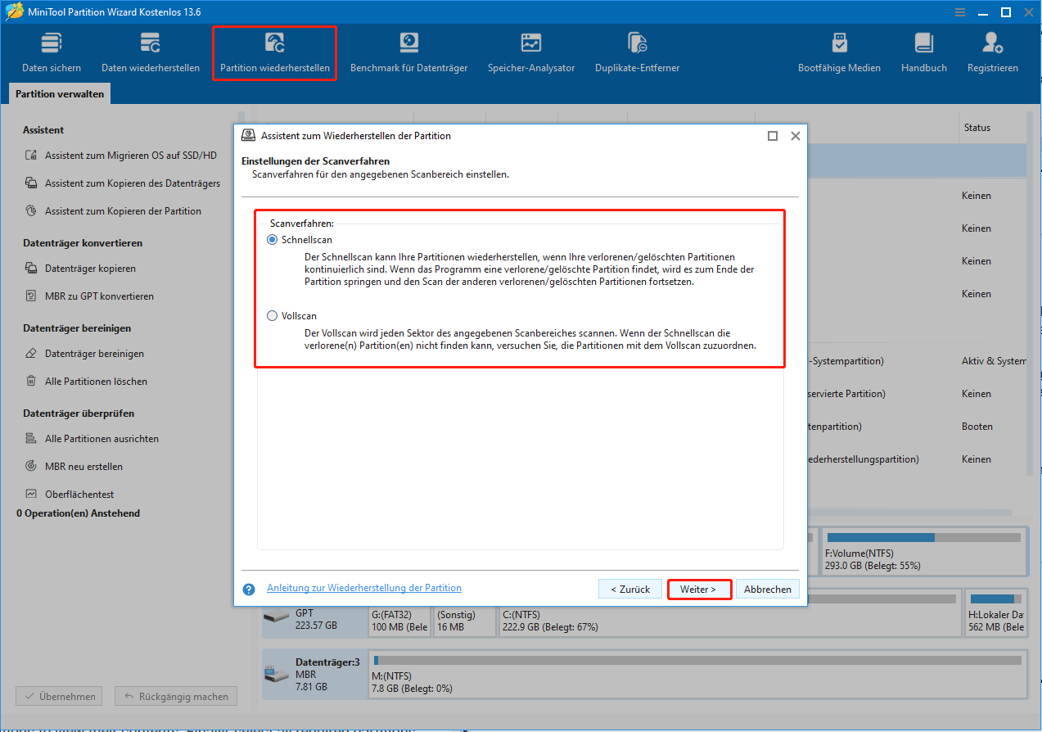Screen dimensions: 1042x732
Task: Go back with Zurück button
Action: (629, 589)
